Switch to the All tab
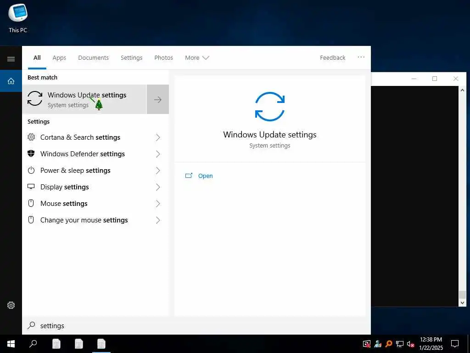Viewport: 470px width, 353px height. click(x=37, y=57)
